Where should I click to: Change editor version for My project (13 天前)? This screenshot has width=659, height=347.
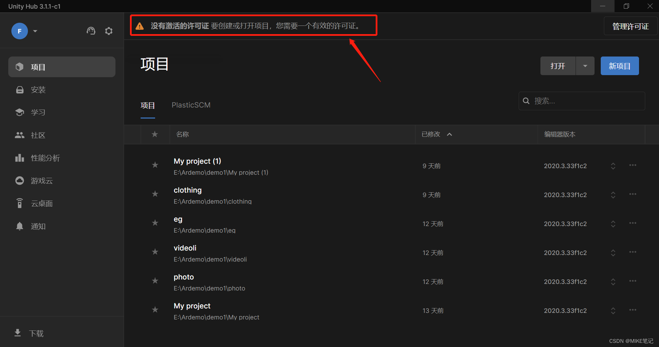tap(613, 311)
